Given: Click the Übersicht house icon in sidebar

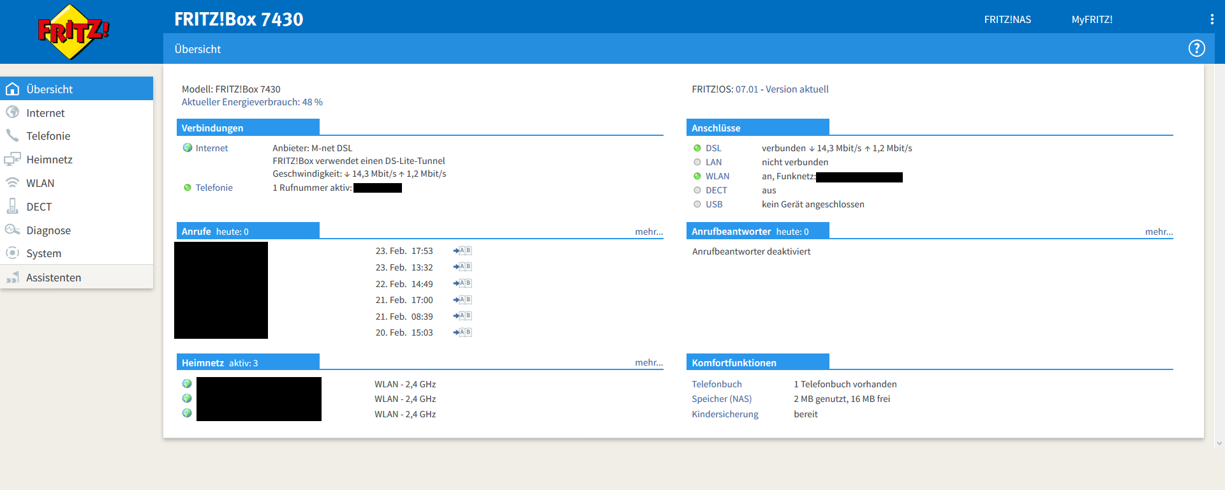Looking at the screenshot, I should click(x=12, y=89).
